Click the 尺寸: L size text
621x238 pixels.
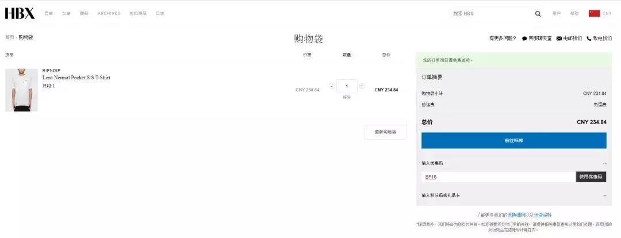coord(49,86)
